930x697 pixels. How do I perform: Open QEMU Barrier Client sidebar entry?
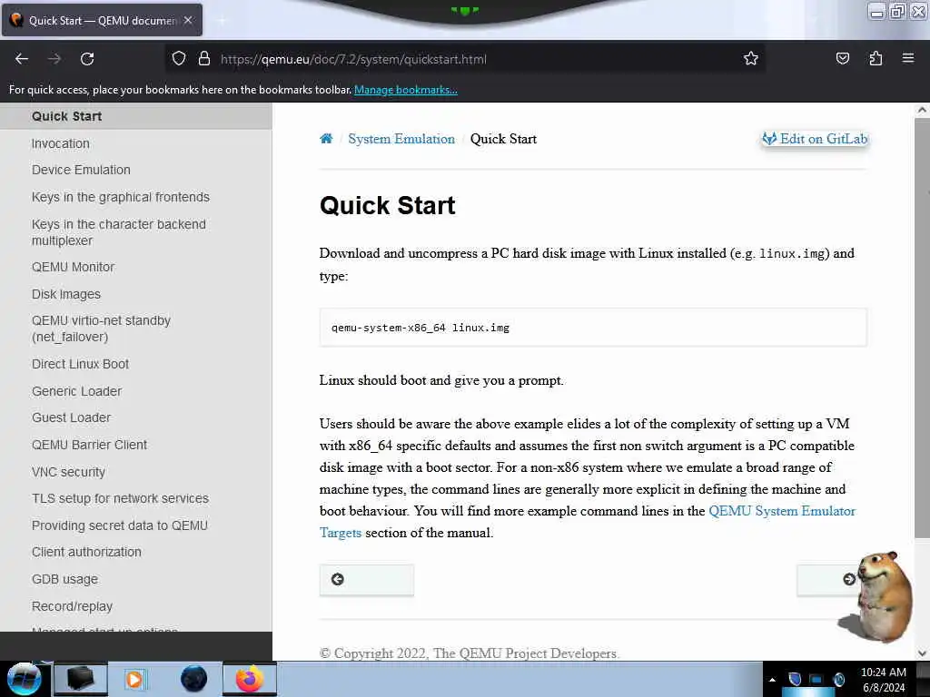click(90, 445)
